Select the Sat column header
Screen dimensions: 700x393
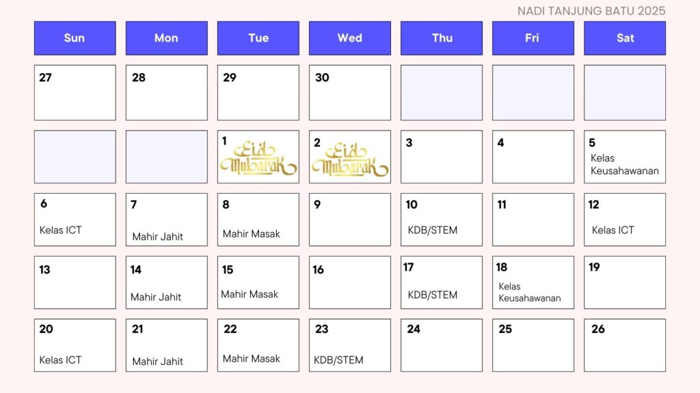pos(625,38)
